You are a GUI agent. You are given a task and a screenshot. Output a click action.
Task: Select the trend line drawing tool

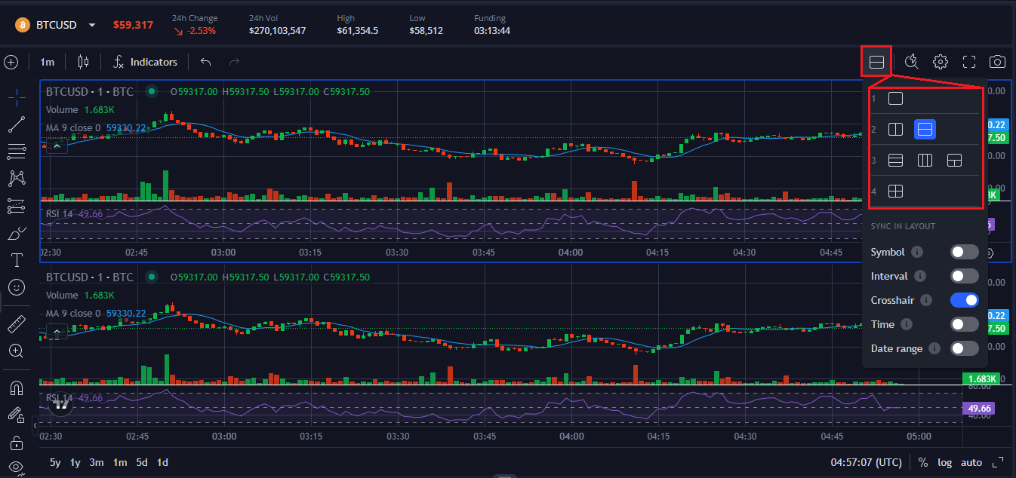click(x=16, y=125)
